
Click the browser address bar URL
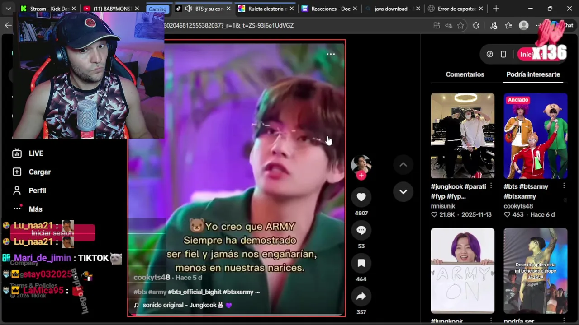(228, 26)
